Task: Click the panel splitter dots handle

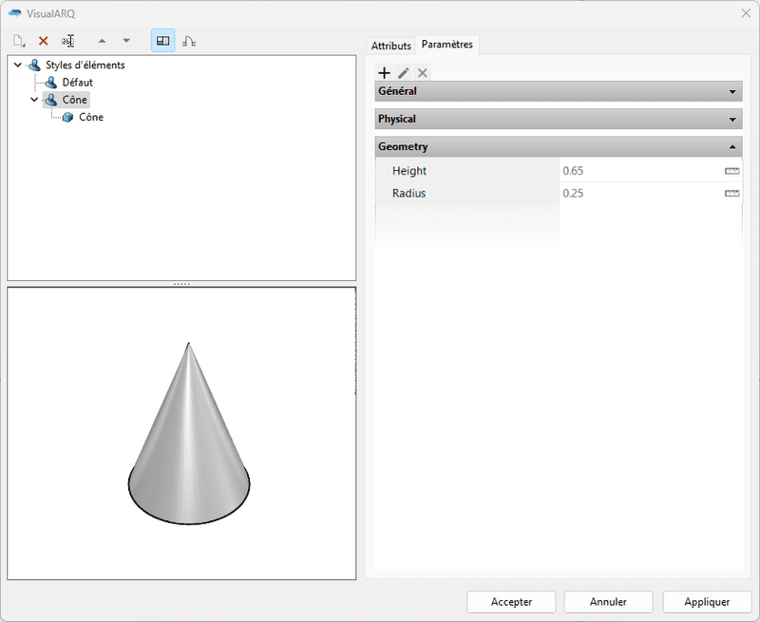Action: coord(181,284)
